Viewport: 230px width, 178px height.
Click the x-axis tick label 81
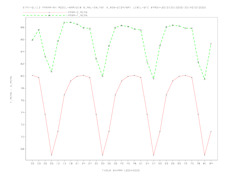click(x=205, y=163)
